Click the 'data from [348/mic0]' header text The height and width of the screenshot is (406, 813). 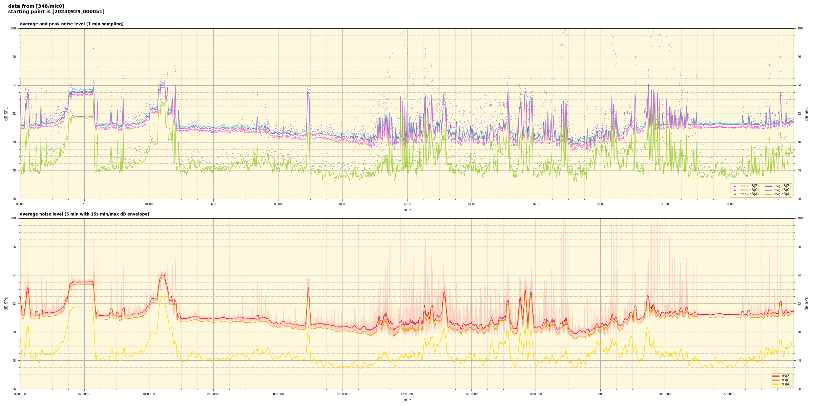coord(36,6)
